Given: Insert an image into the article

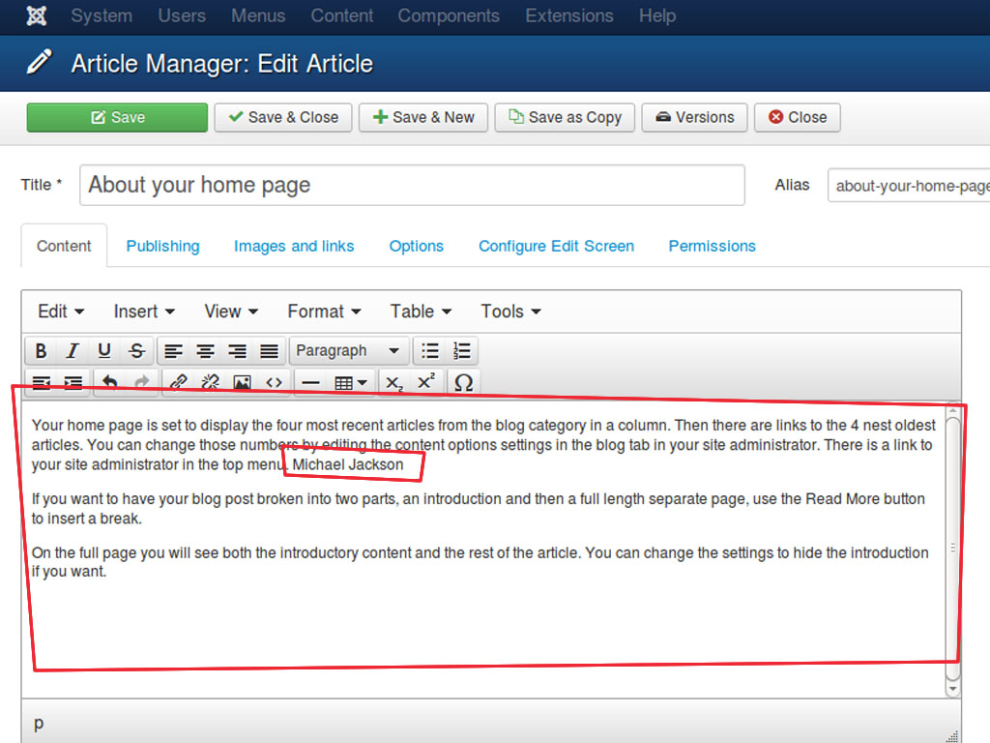Looking at the screenshot, I should (242, 383).
